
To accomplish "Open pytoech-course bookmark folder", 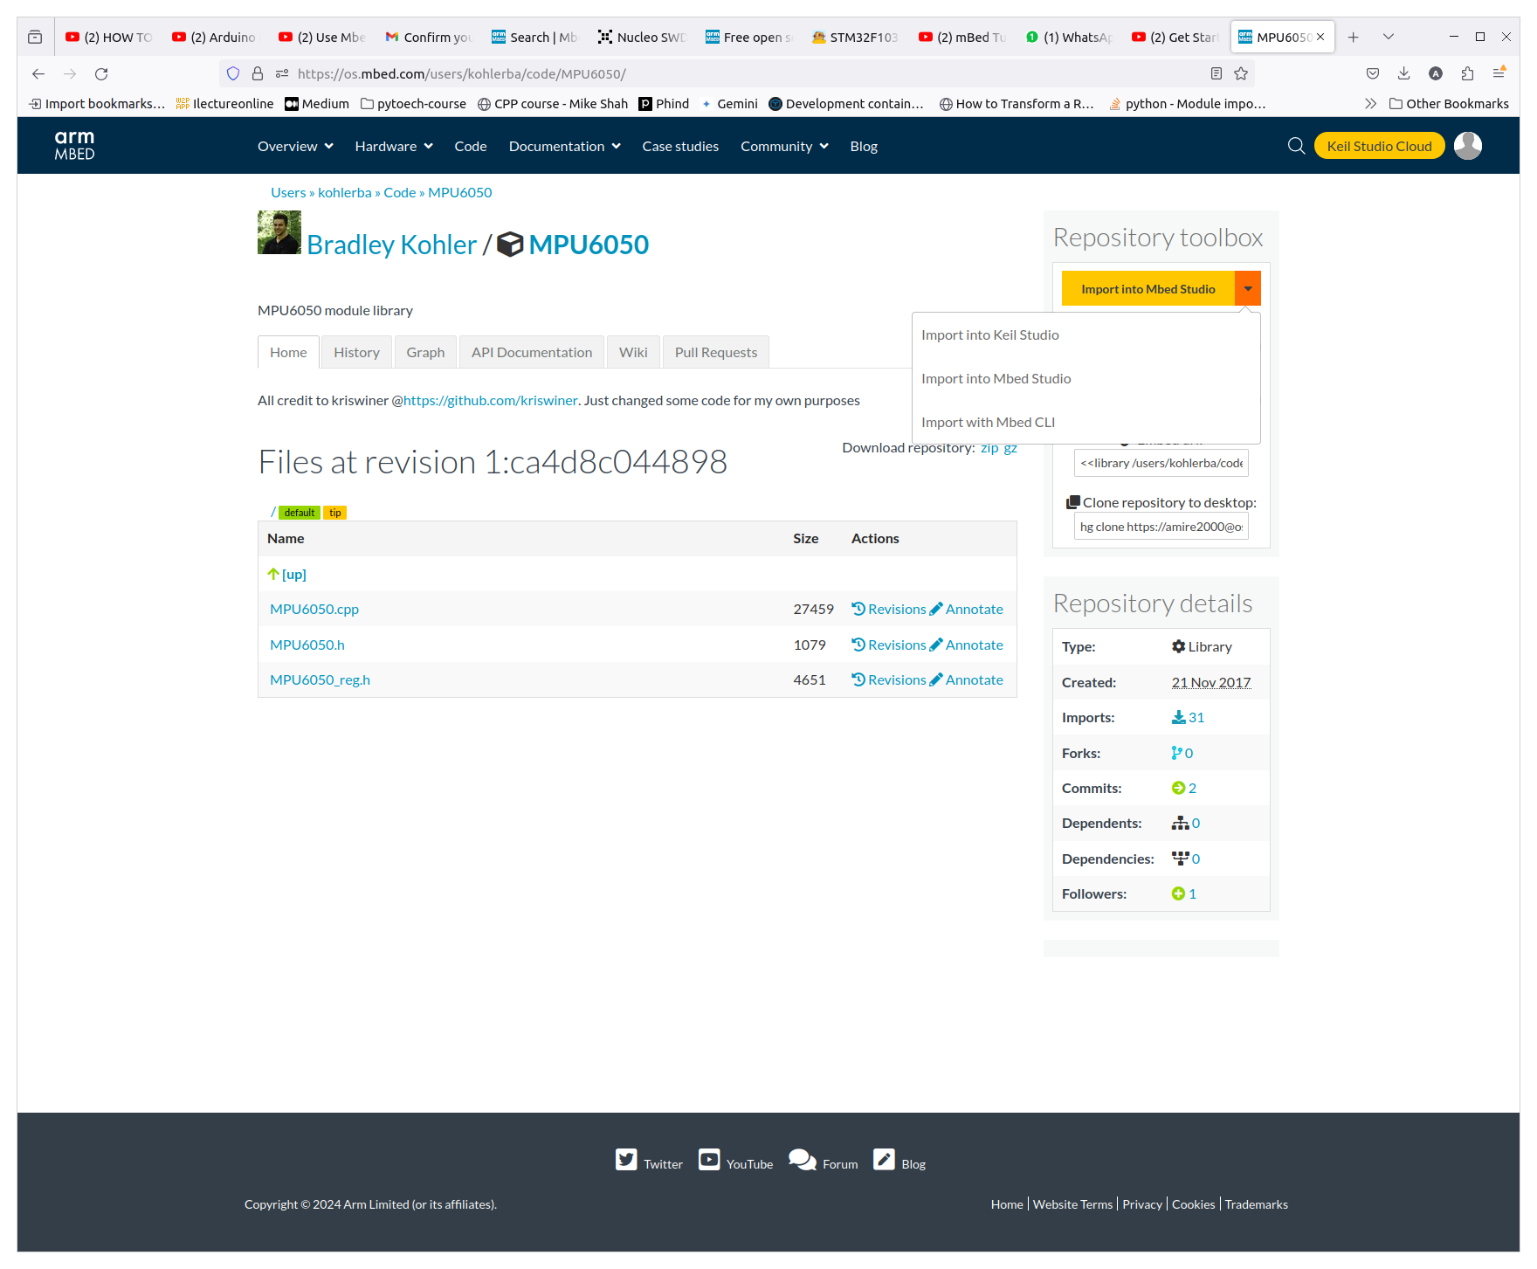I will click(x=413, y=104).
